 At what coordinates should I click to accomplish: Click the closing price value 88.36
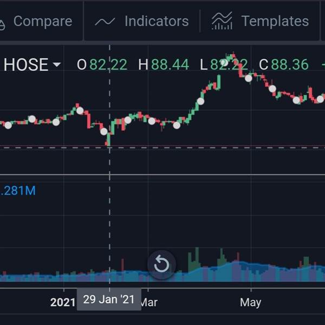click(290, 64)
